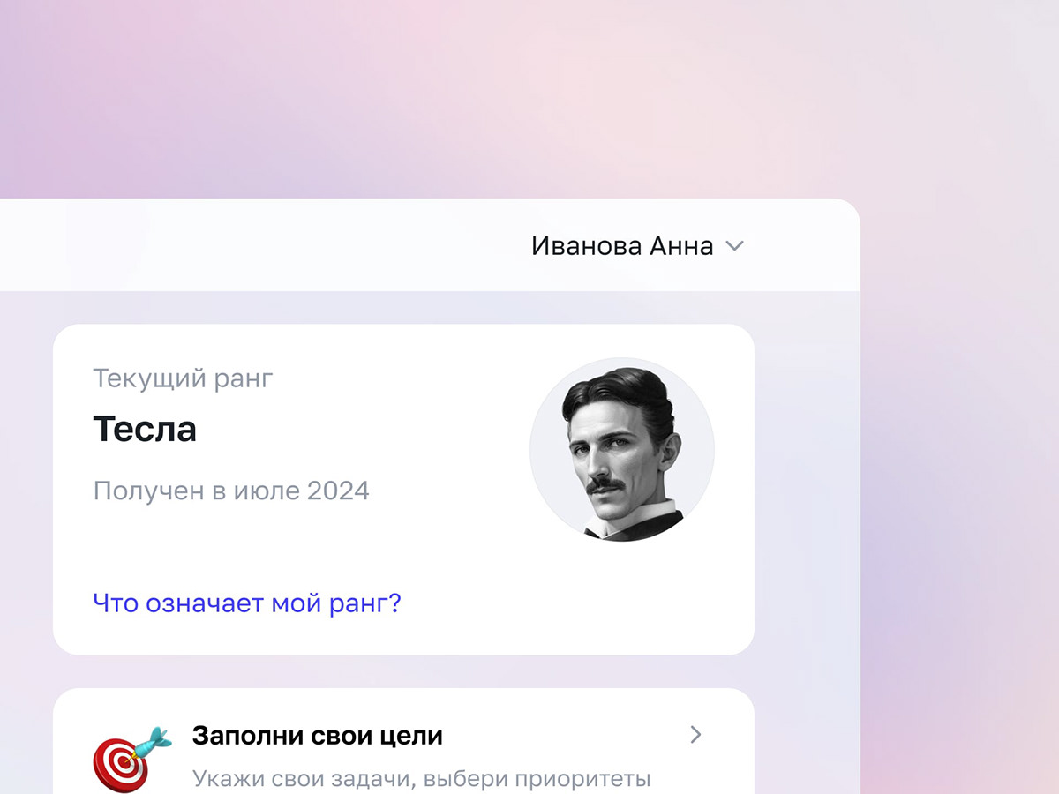
Task: Click the Получен в июле 2024 text
Action: (x=231, y=491)
